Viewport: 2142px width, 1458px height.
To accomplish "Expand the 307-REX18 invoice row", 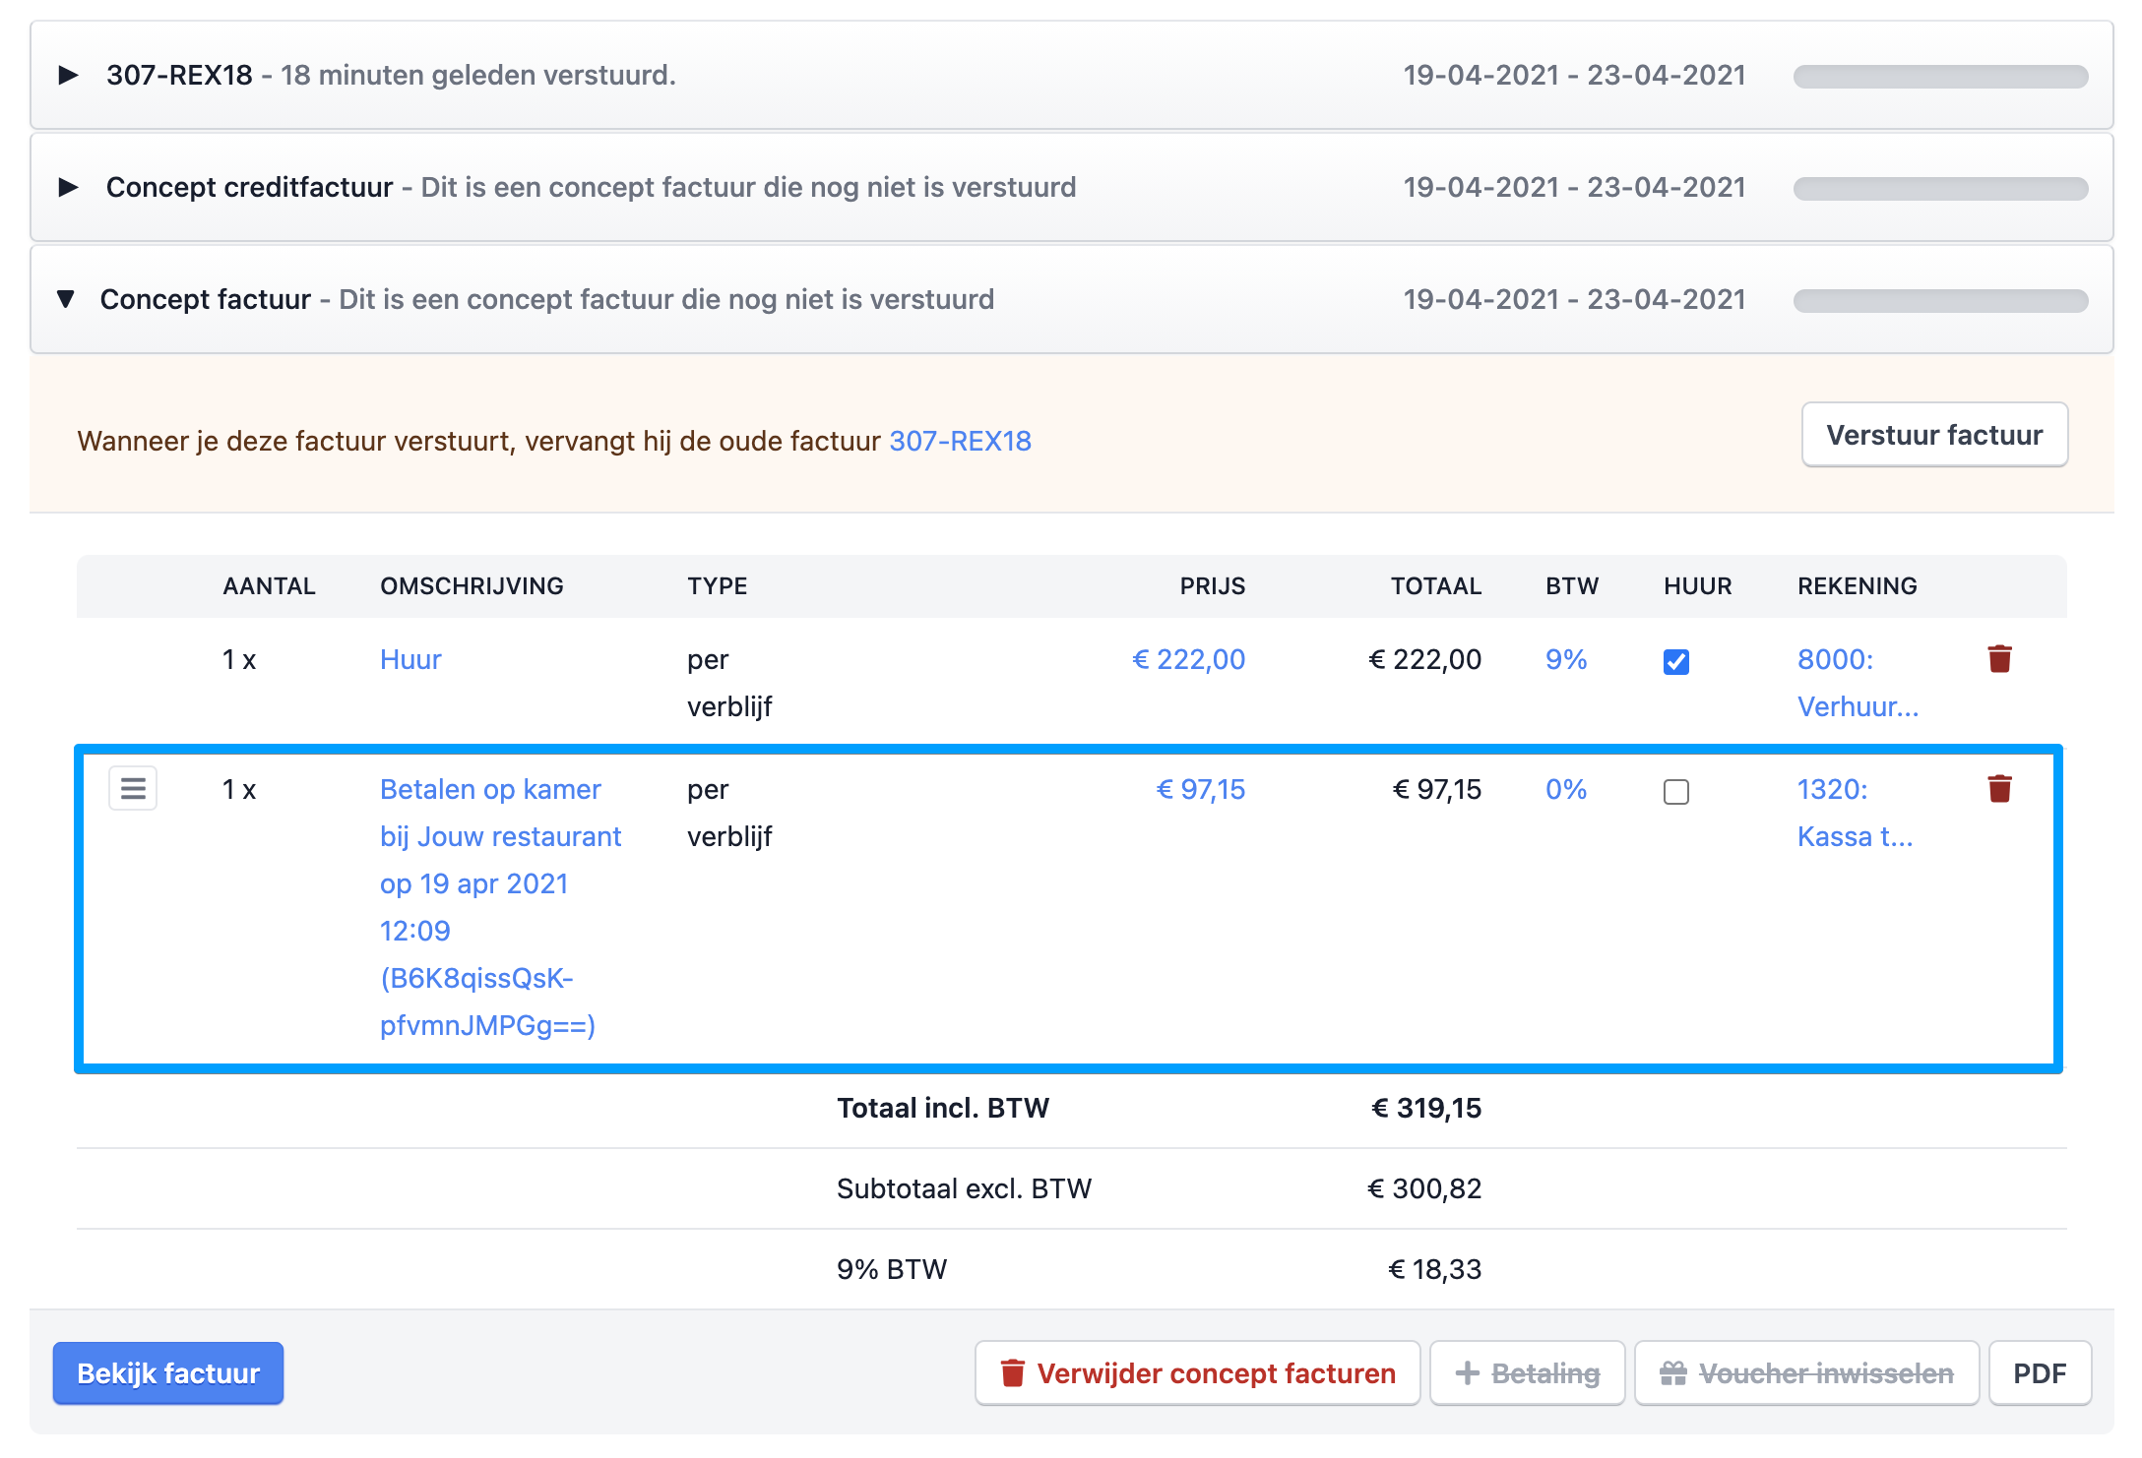I will tap(68, 75).
